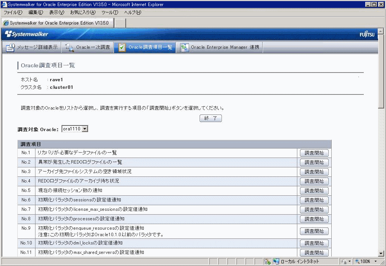386x266 pixels.
Task: Click the FUJITSU logo in the banner
Action: [x=367, y=34]
